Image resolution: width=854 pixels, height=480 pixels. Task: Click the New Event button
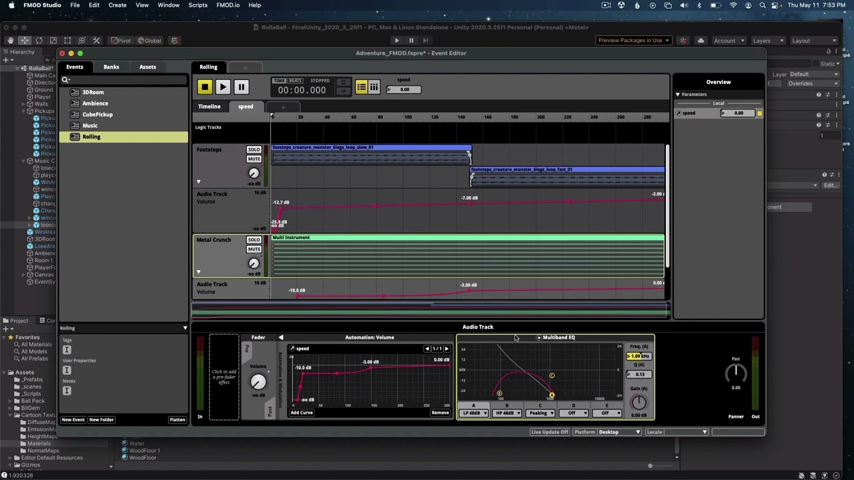[73, 420]
